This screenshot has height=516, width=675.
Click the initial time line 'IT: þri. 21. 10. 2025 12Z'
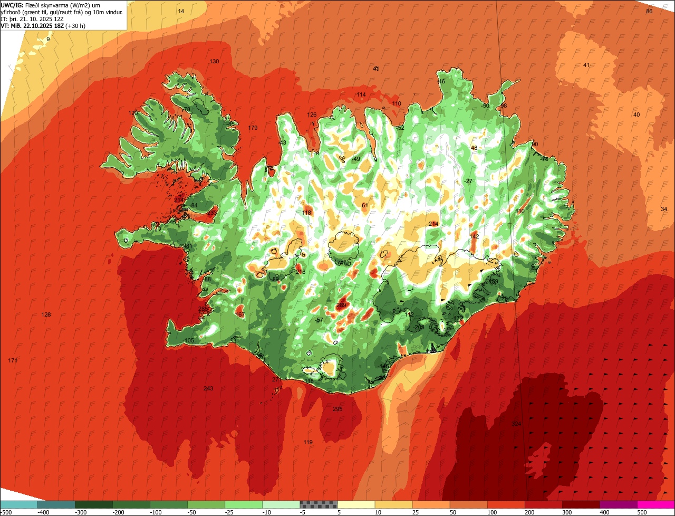pyautogui.click(x=32, y=19)
